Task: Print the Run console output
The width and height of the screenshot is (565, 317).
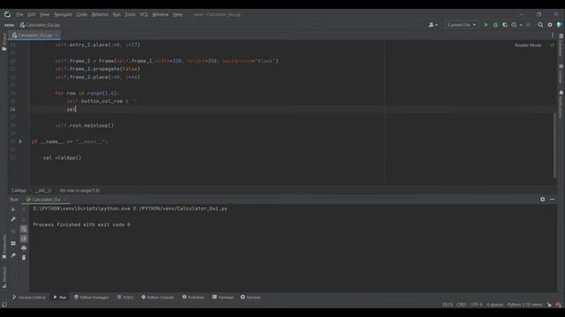Action: point(24,248)
